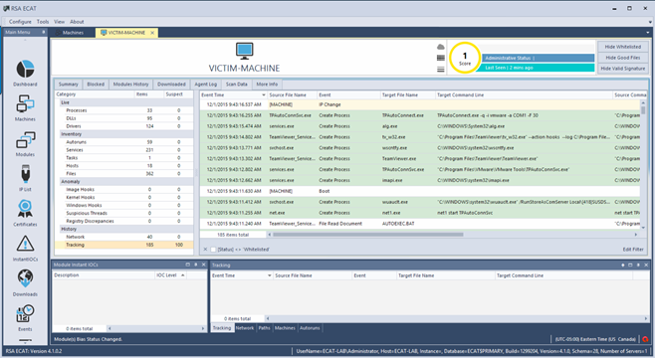Toggle the Hide Valid Signature button
The image size is (655, 358).
point(623,69)
